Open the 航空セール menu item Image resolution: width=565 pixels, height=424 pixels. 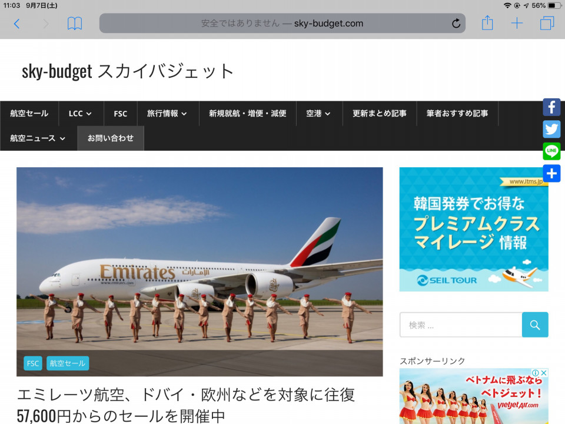coord(29,114)
